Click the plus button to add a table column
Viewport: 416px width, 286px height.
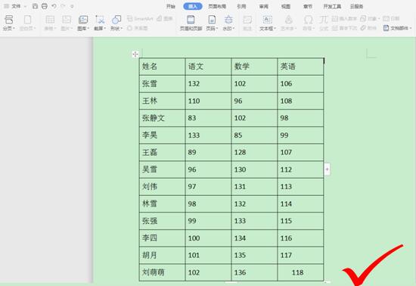[x=327, y=169]
